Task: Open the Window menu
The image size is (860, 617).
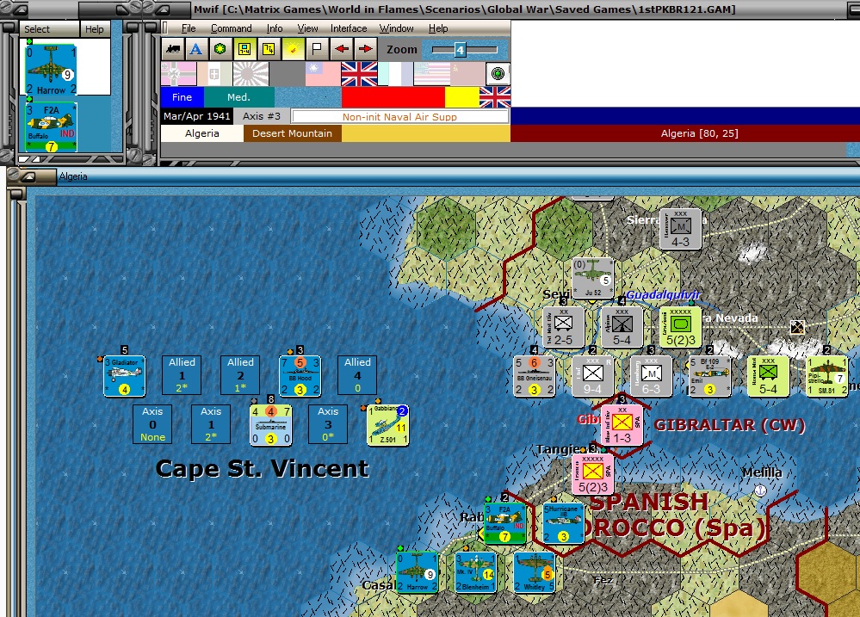Action: point(397,28)
